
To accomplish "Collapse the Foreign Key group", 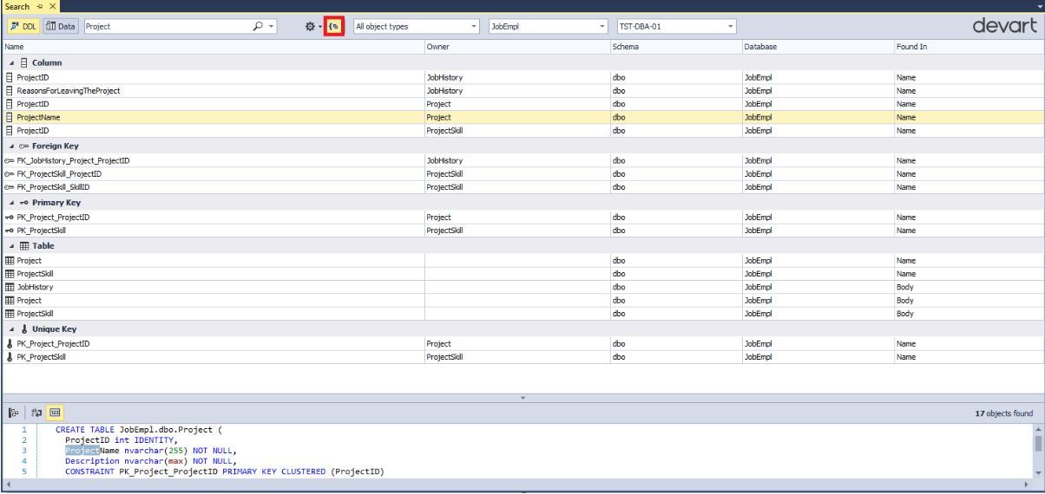I will coord(11,146).
